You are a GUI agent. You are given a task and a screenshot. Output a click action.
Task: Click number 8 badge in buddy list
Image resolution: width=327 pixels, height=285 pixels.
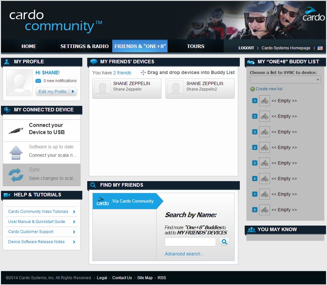point(255,210)
